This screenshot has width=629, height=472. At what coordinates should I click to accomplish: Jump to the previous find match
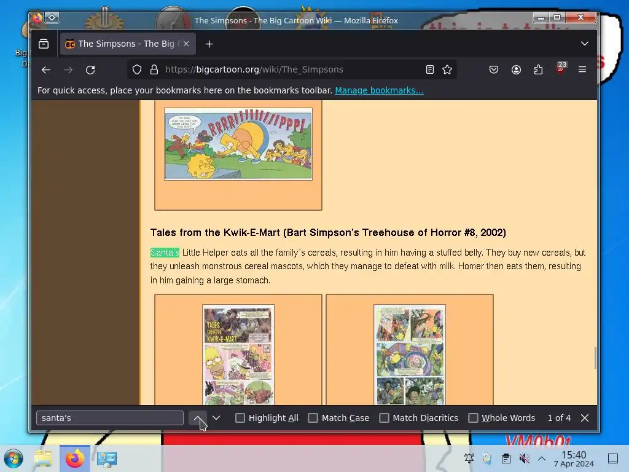tap(198, 418)
